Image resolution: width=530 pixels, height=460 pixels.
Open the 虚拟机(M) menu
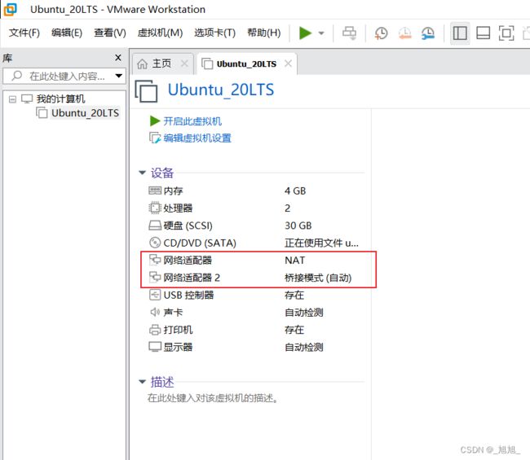pos(160,33)
